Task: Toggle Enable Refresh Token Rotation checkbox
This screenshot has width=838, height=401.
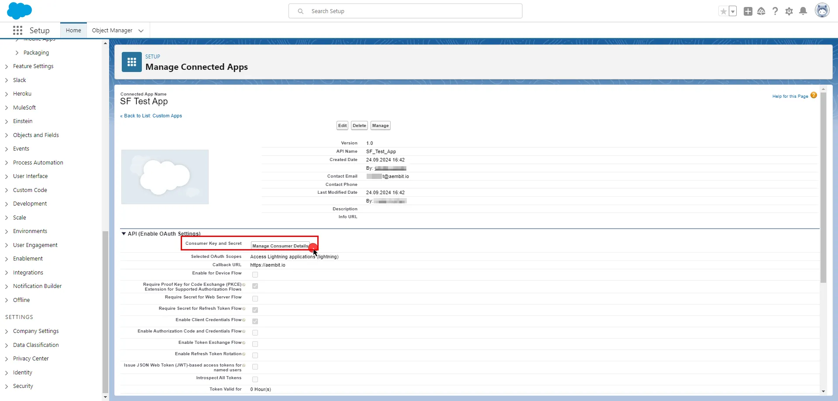Action: click(x=255, y=355)
